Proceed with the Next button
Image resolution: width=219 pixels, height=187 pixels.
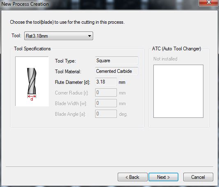click(163, 177)
